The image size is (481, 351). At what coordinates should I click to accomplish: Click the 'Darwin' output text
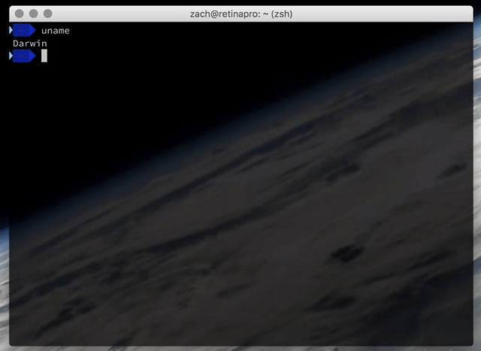[x=30, y=44]
